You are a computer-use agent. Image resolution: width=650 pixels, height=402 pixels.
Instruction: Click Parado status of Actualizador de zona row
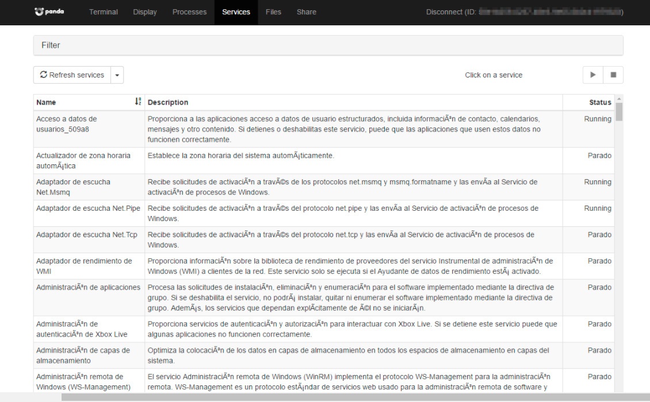599,156
